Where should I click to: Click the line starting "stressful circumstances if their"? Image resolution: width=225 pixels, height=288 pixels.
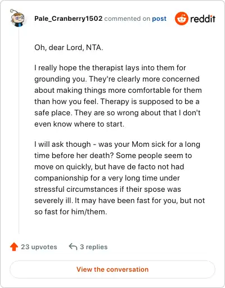coord(107,189)
